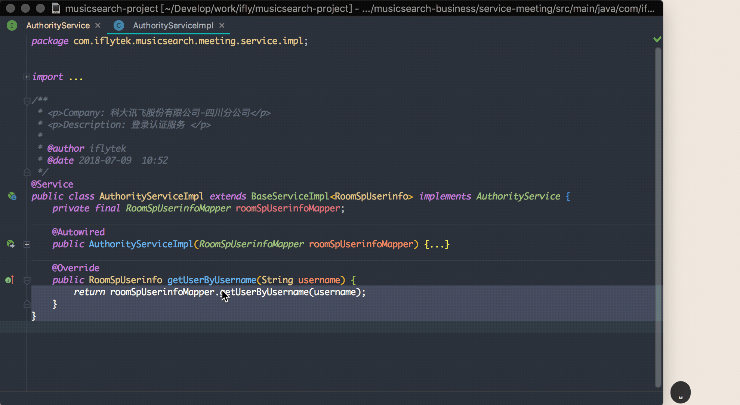Close the AuthorityServiceImpl tab
The width and height of the screenshot is (740, 405).
click(x=222, y=25)
